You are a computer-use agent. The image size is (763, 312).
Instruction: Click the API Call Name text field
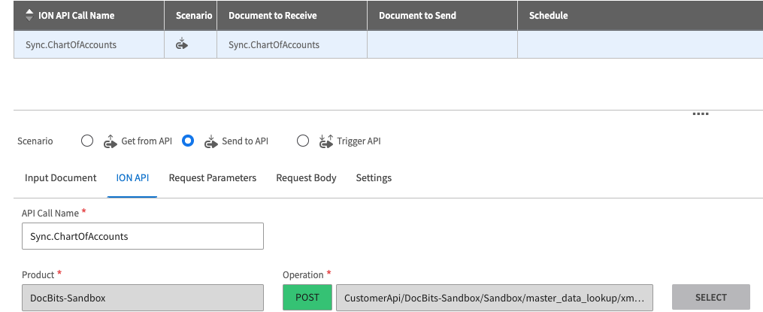[x=143, y=236]
